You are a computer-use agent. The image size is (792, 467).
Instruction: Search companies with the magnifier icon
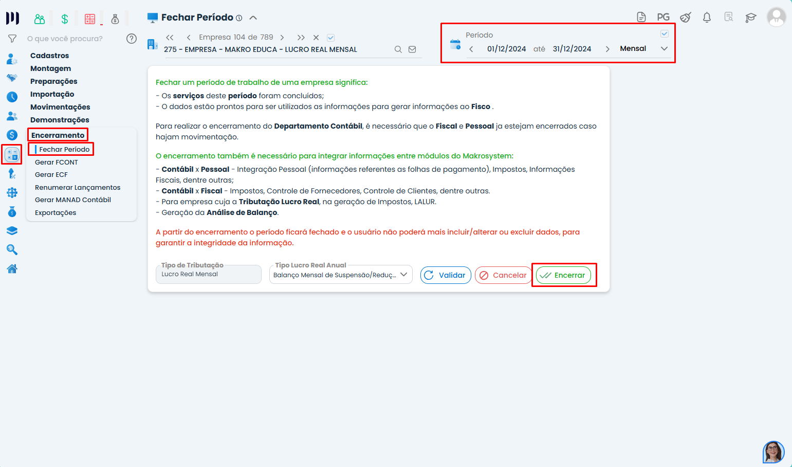coord(398,49)
